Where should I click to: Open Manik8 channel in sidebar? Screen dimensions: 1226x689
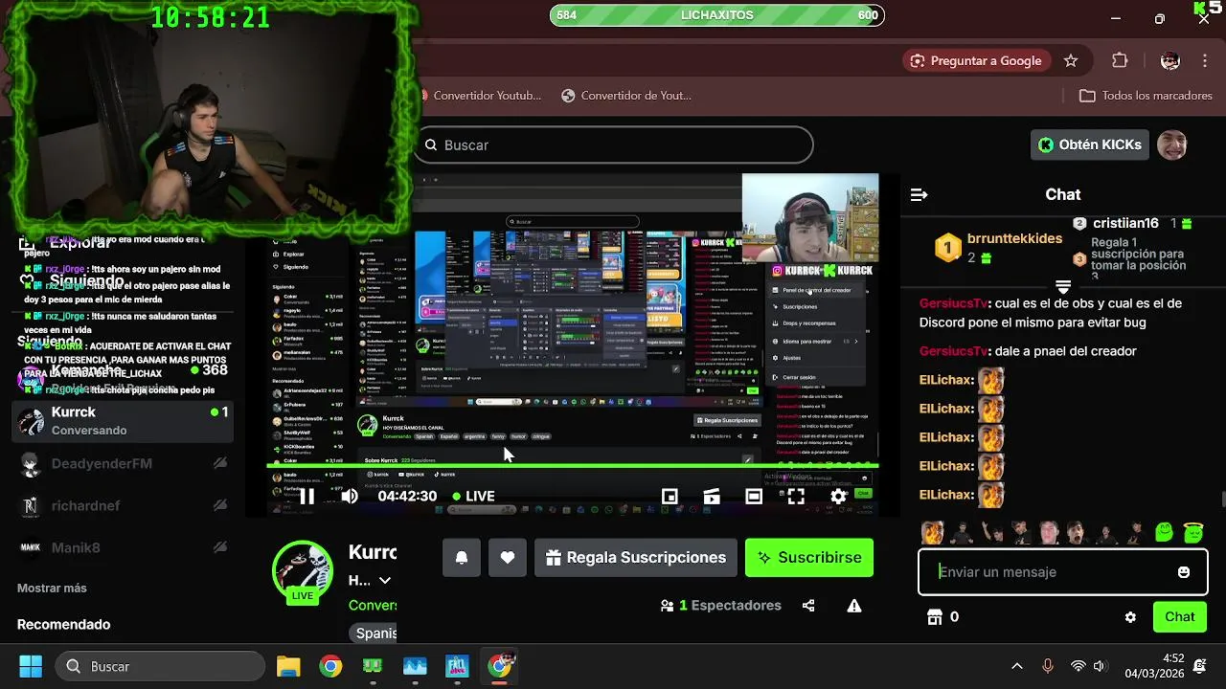[123, 547]
